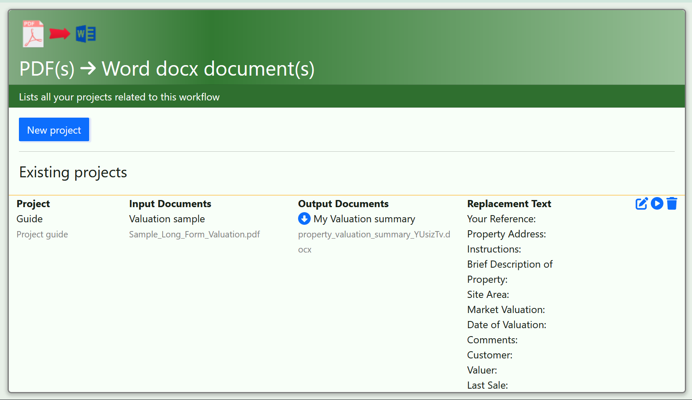This screenshot has width=692, height=400.
Task: Select the Brief Description of Property: text
Action: point(510,272)
